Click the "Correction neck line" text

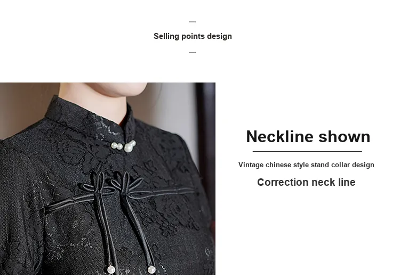306,182
